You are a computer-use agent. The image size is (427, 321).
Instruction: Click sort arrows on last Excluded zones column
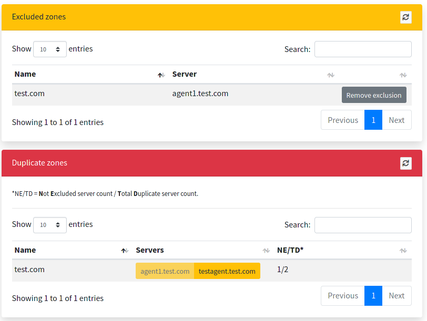coord(403,75)
